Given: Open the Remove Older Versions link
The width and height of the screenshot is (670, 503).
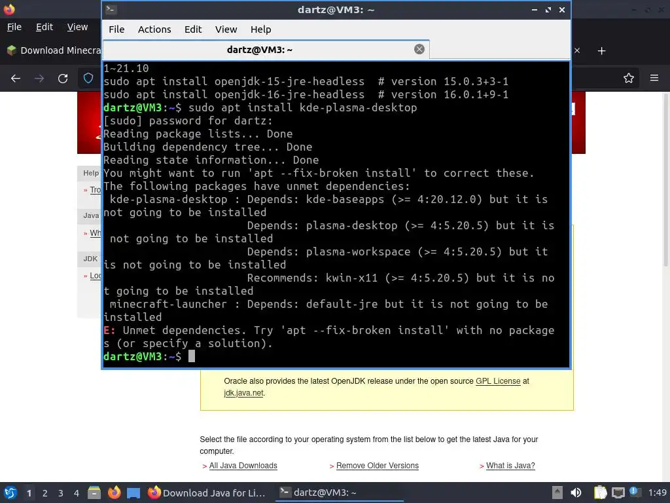Looking at the screenshot, I should pyautogui.click(x=378, y=466).
